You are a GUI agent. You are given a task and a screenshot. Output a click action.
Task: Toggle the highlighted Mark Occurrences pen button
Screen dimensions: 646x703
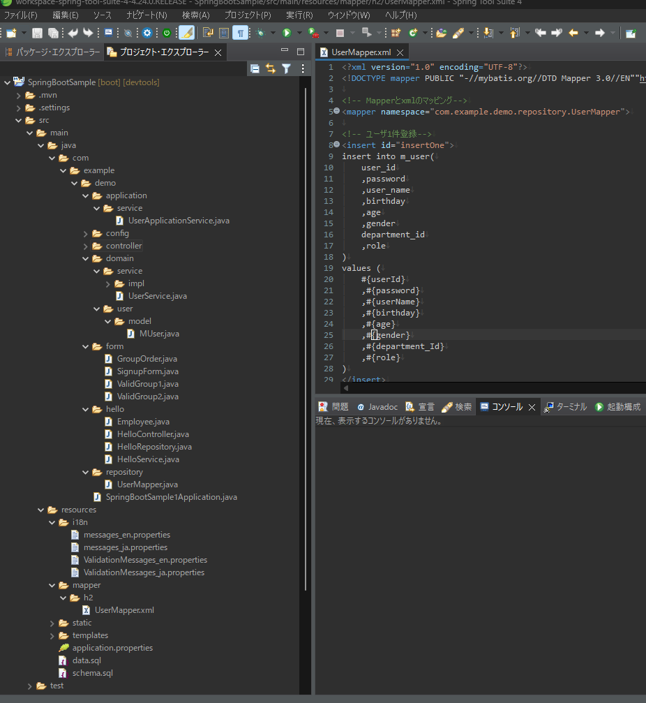pyautogui.click(x=186, y=33)
